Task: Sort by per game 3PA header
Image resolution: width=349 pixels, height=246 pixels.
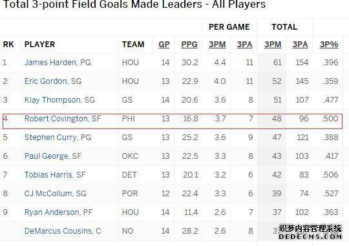Action: point(244,45)
